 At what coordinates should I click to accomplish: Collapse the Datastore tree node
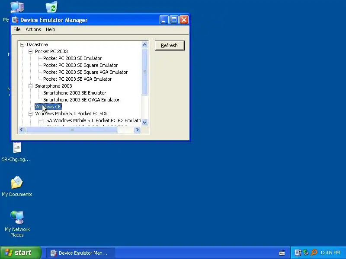pyautogui.click(x=22, y=45)
